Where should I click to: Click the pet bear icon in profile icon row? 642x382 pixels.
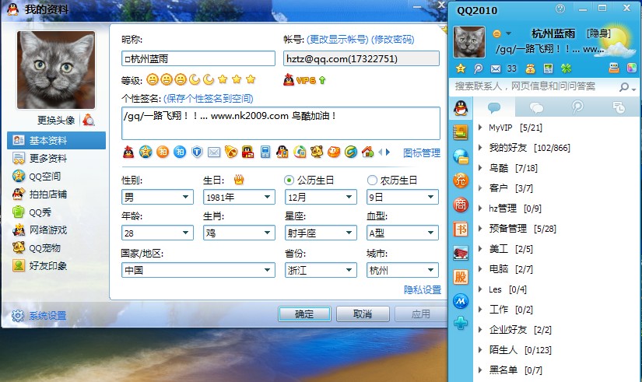click(317, 152)
